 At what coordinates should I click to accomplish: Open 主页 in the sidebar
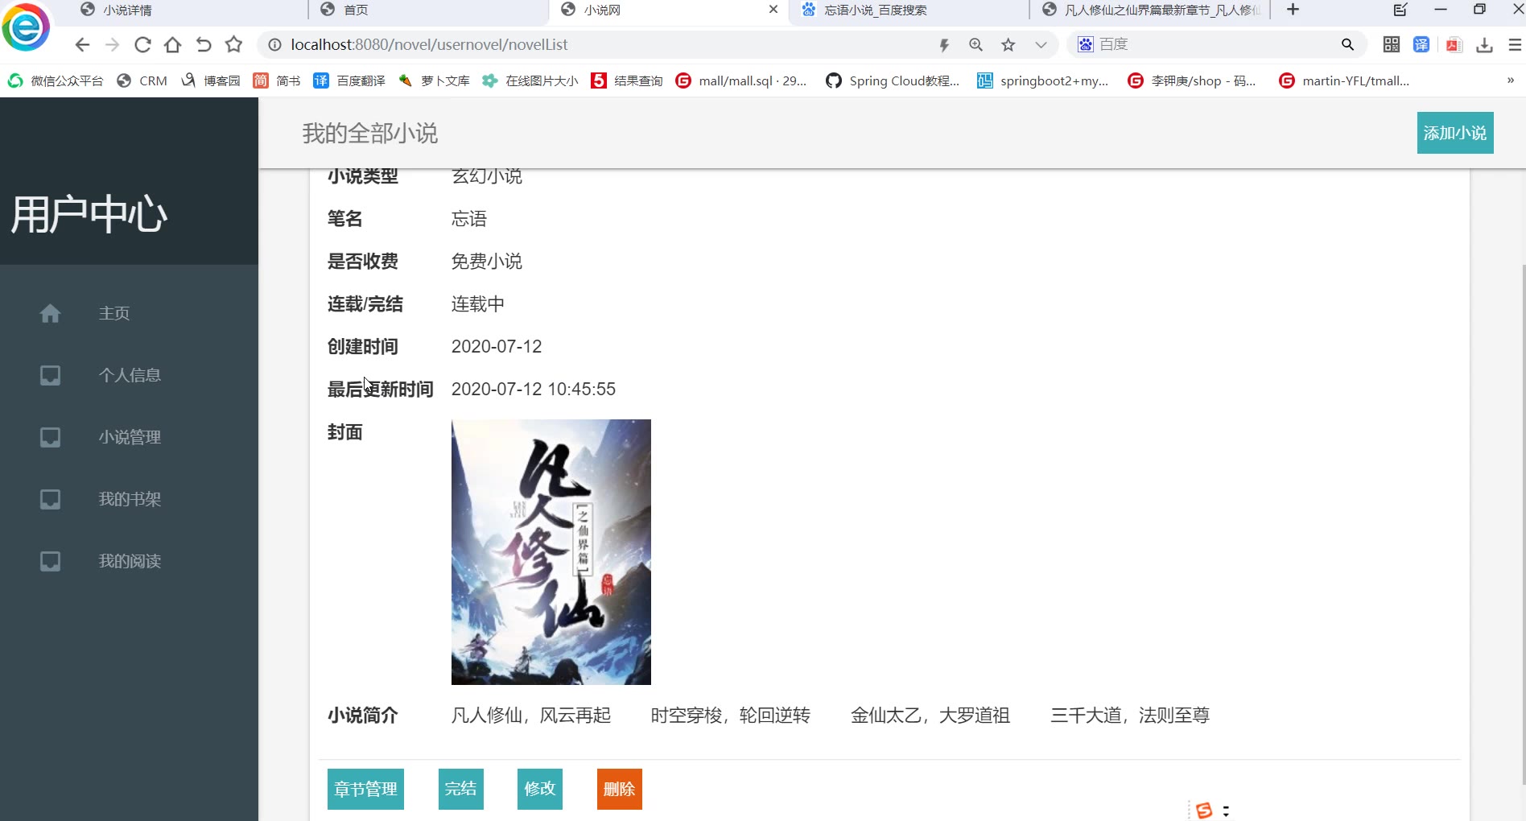(114, 313)
